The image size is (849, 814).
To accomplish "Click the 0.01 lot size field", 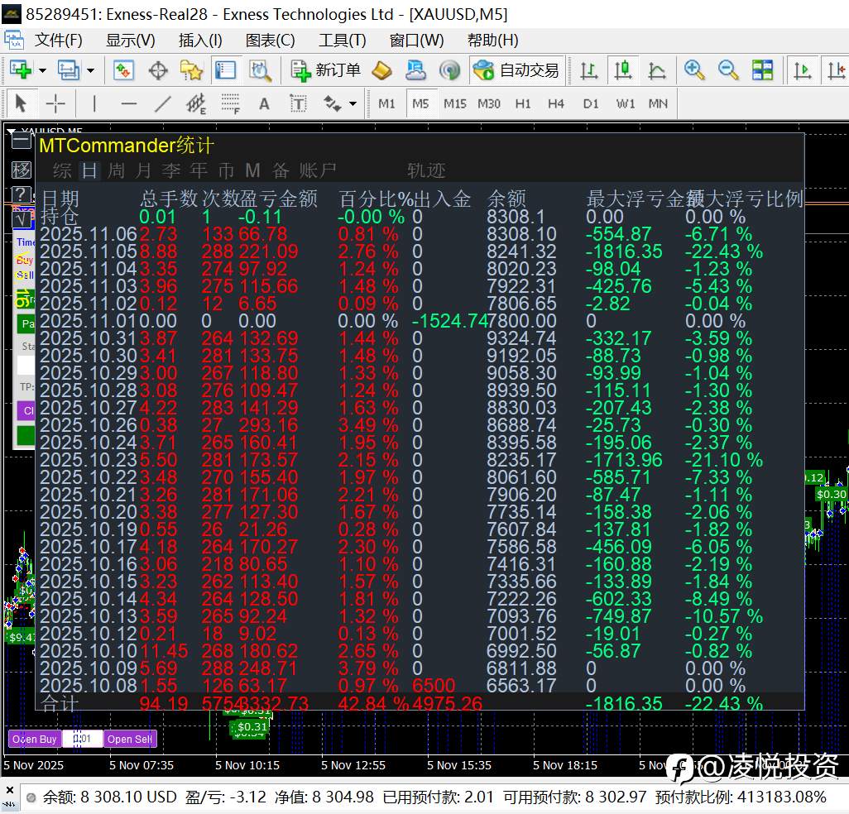I will pyautogui.click(x=82, y=740).
